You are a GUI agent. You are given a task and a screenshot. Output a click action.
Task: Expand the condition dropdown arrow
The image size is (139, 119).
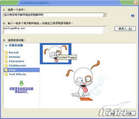(x=104, y=15)
